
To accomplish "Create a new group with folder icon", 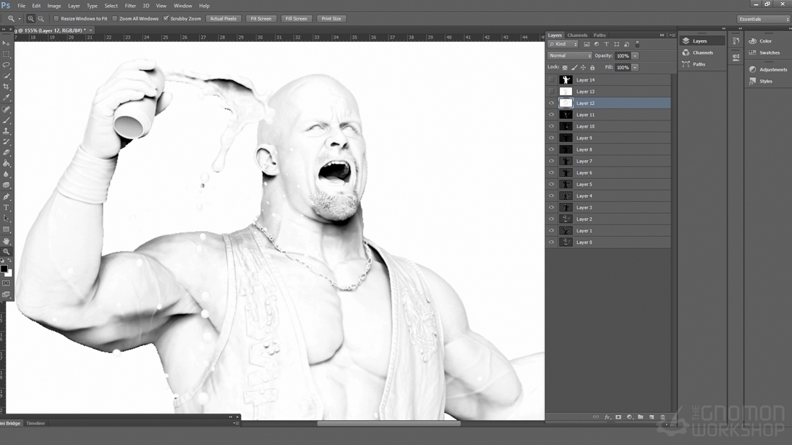I will (x=640, y=417).
